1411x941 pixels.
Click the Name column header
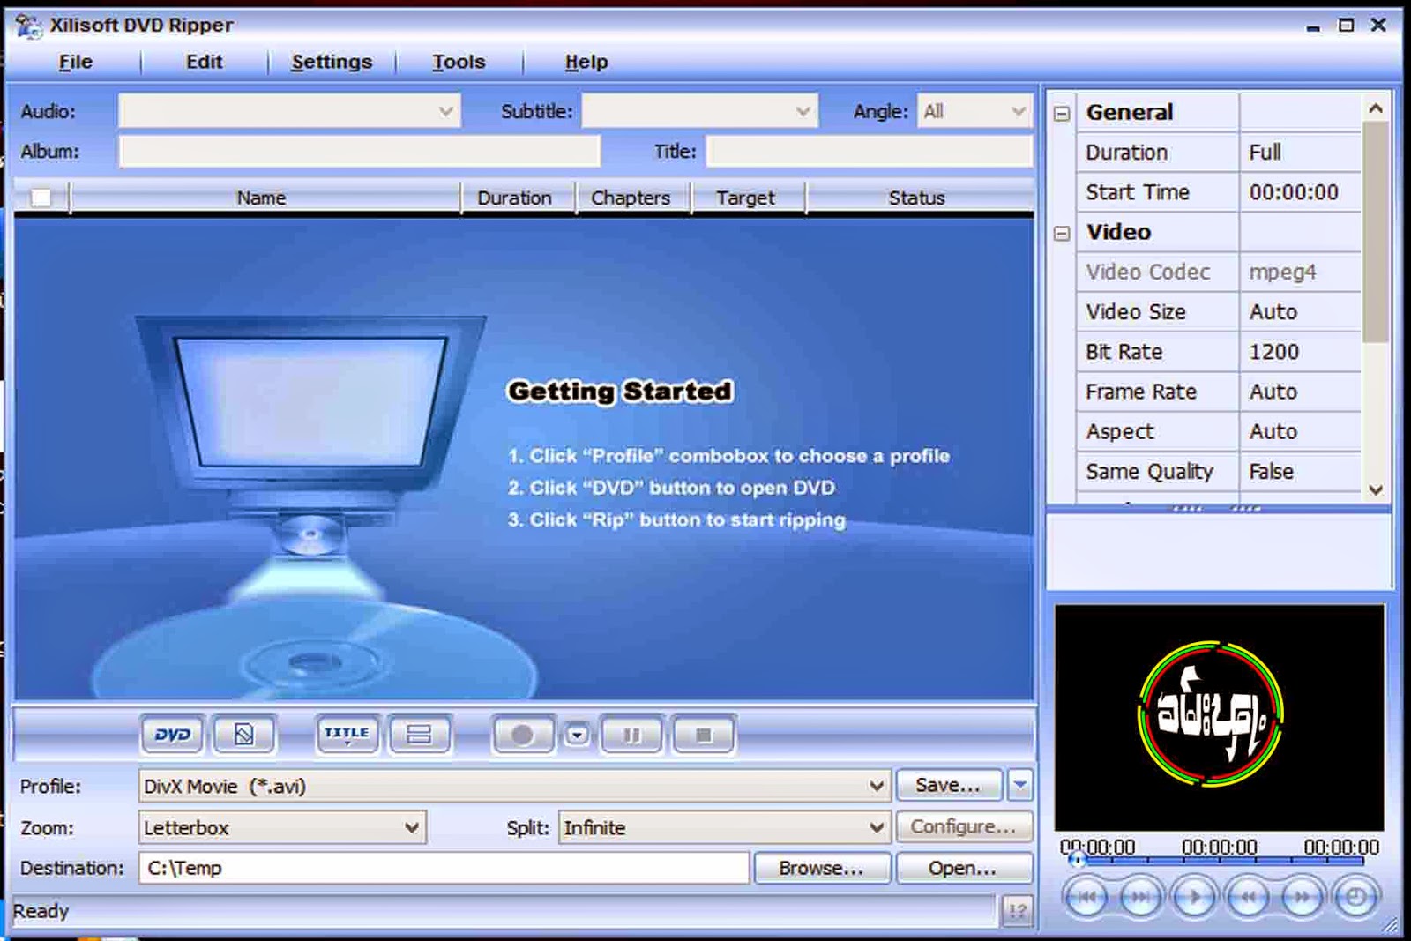pos(262,198)
